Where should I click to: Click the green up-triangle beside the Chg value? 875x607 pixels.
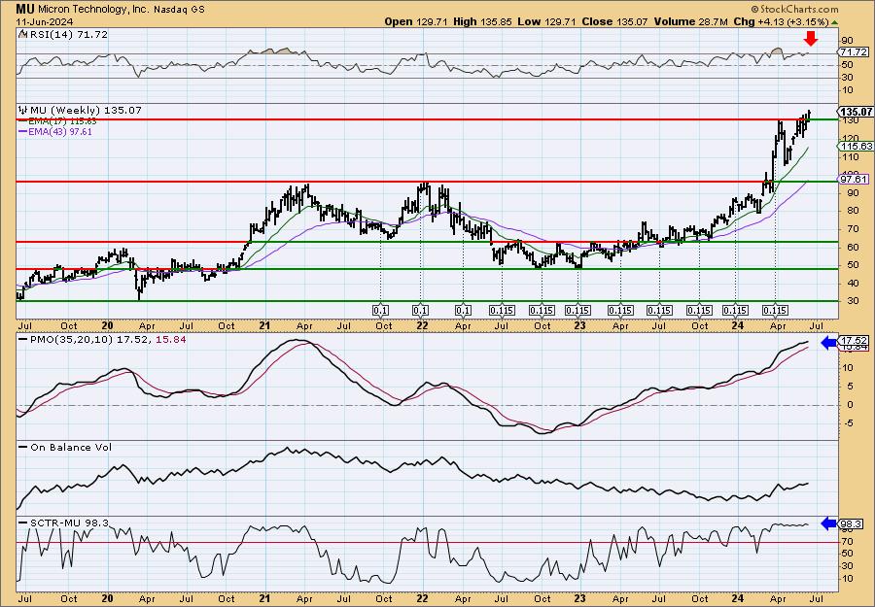(x=834, y=22)
